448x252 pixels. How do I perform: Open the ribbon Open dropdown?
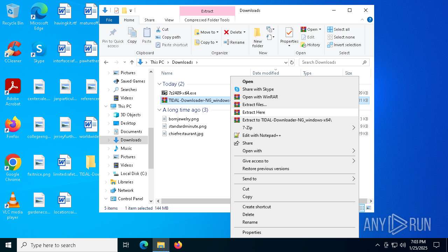(311, 29)
